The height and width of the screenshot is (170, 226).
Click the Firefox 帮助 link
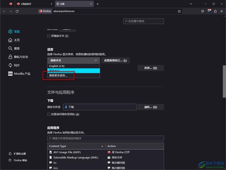click(18, 160)
